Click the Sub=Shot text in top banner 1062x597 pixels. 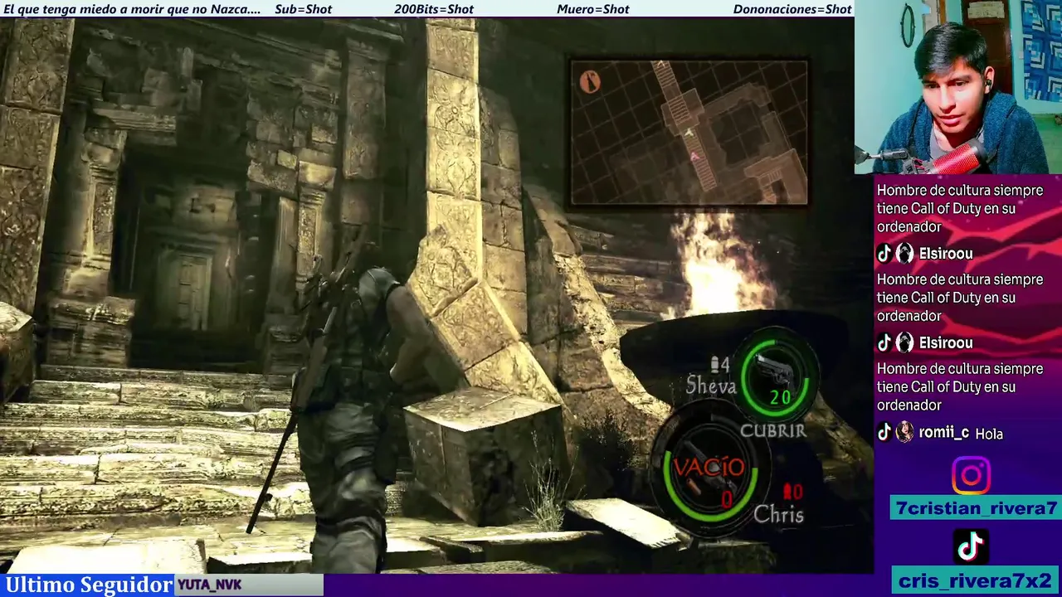[303, 9]
